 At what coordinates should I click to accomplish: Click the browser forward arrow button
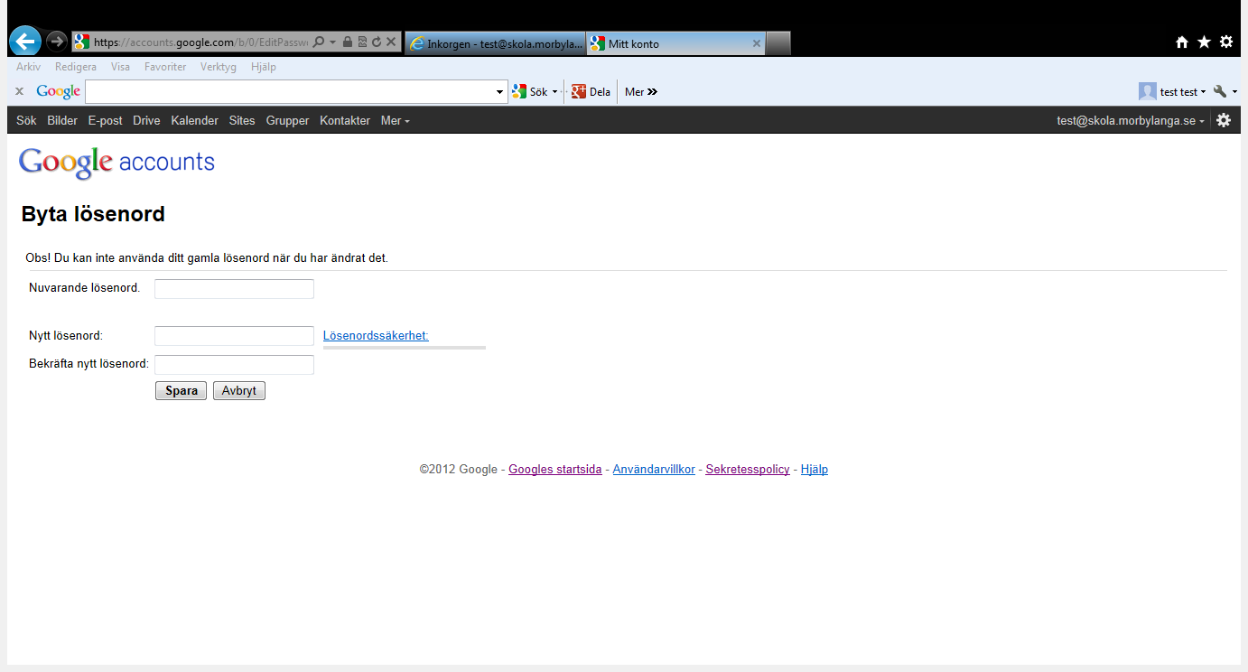pos(56,42)
